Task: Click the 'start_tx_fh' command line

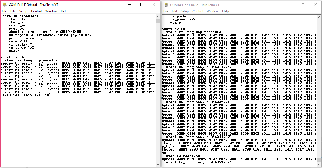Action: coord(173,29)
